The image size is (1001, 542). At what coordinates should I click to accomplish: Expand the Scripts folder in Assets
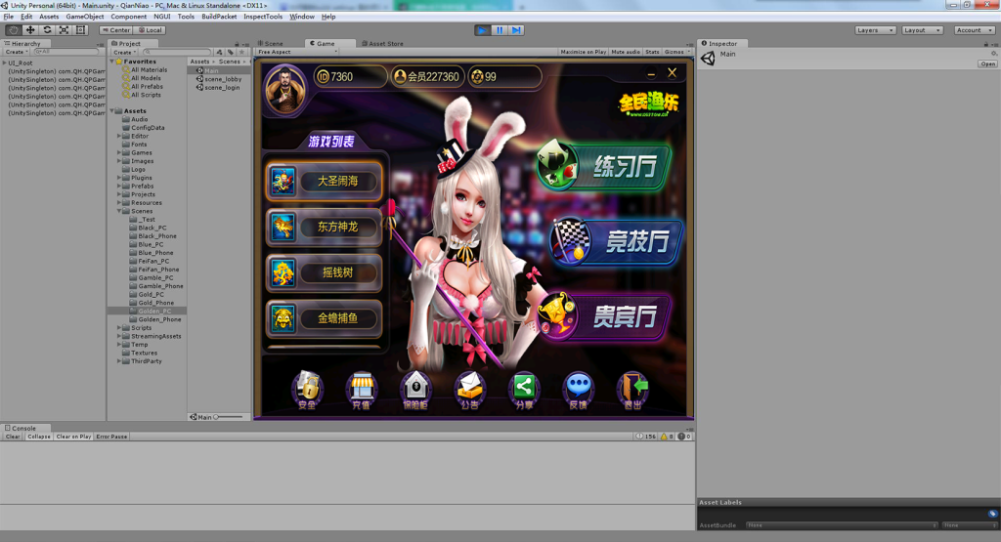tap(119, 328)
